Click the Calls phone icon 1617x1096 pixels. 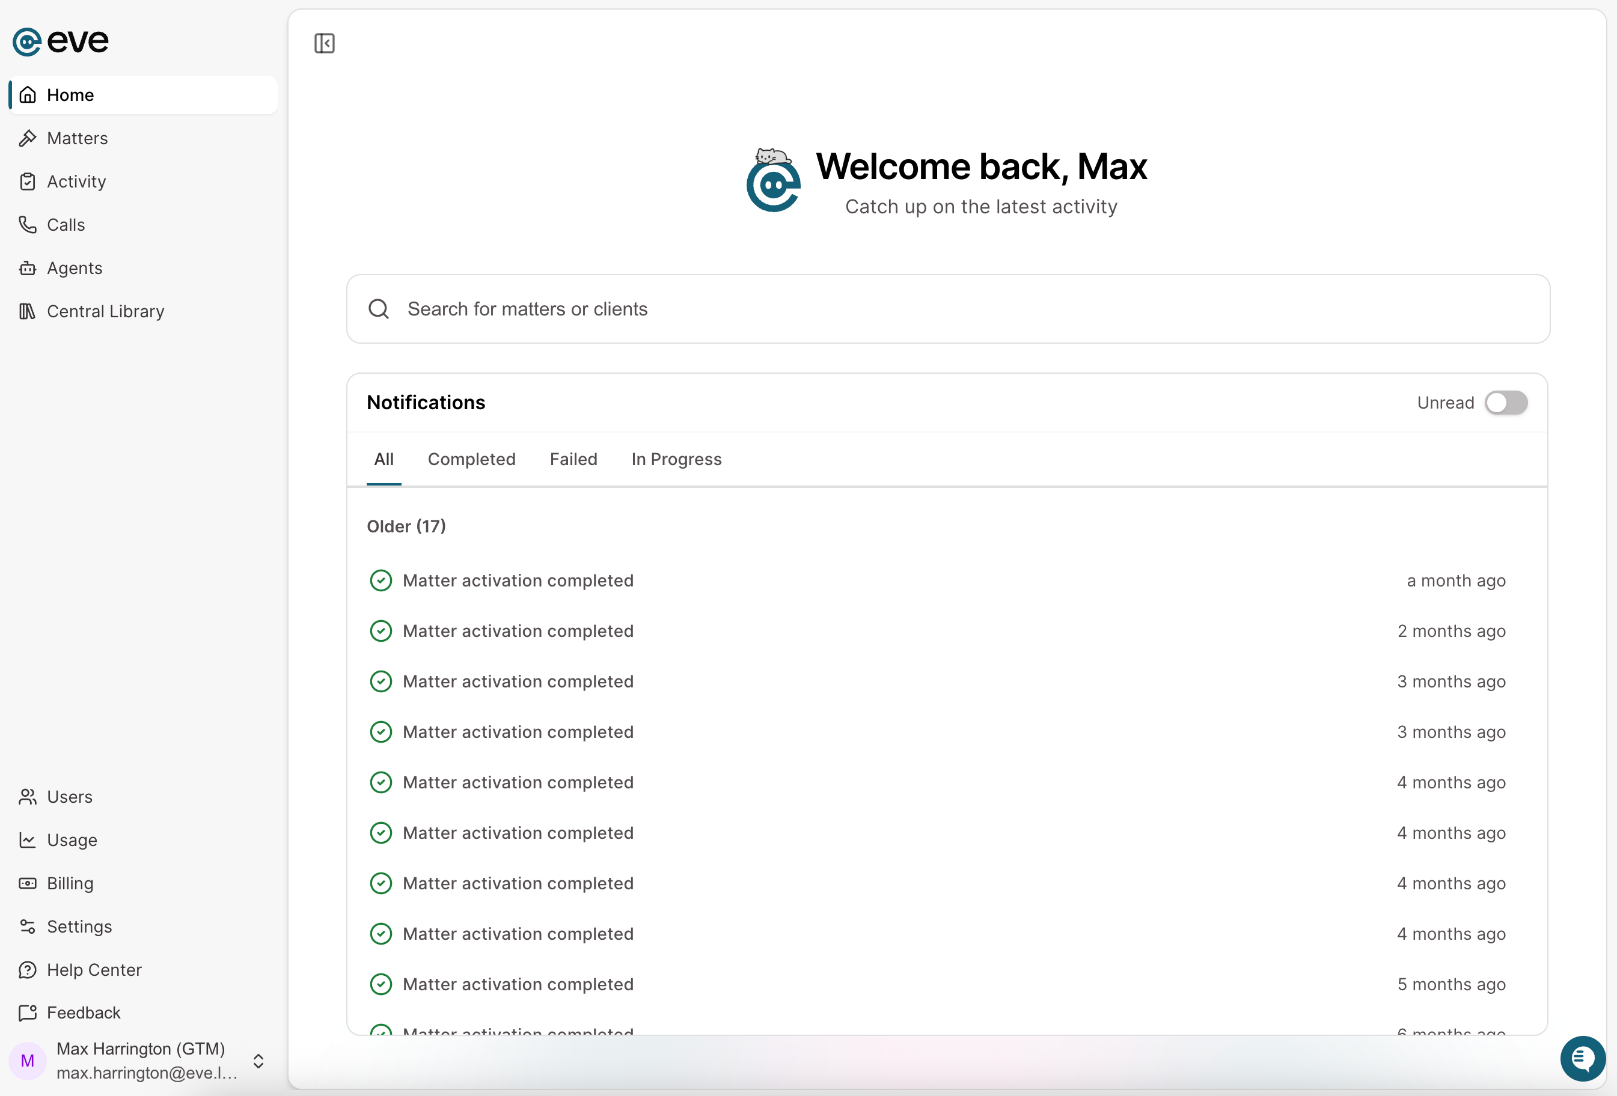(28, 224)
